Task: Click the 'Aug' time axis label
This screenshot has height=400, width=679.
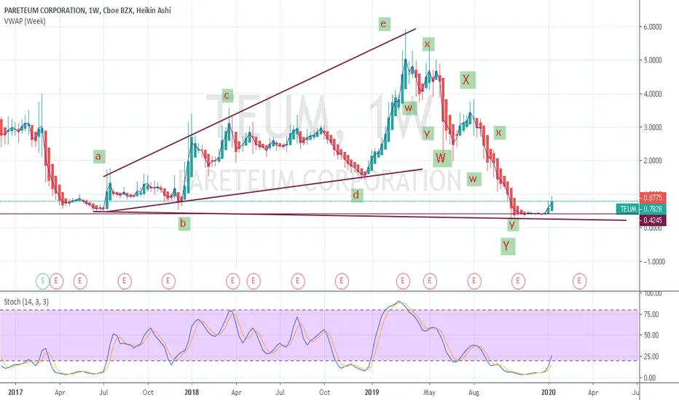Action: coord(474,393)
